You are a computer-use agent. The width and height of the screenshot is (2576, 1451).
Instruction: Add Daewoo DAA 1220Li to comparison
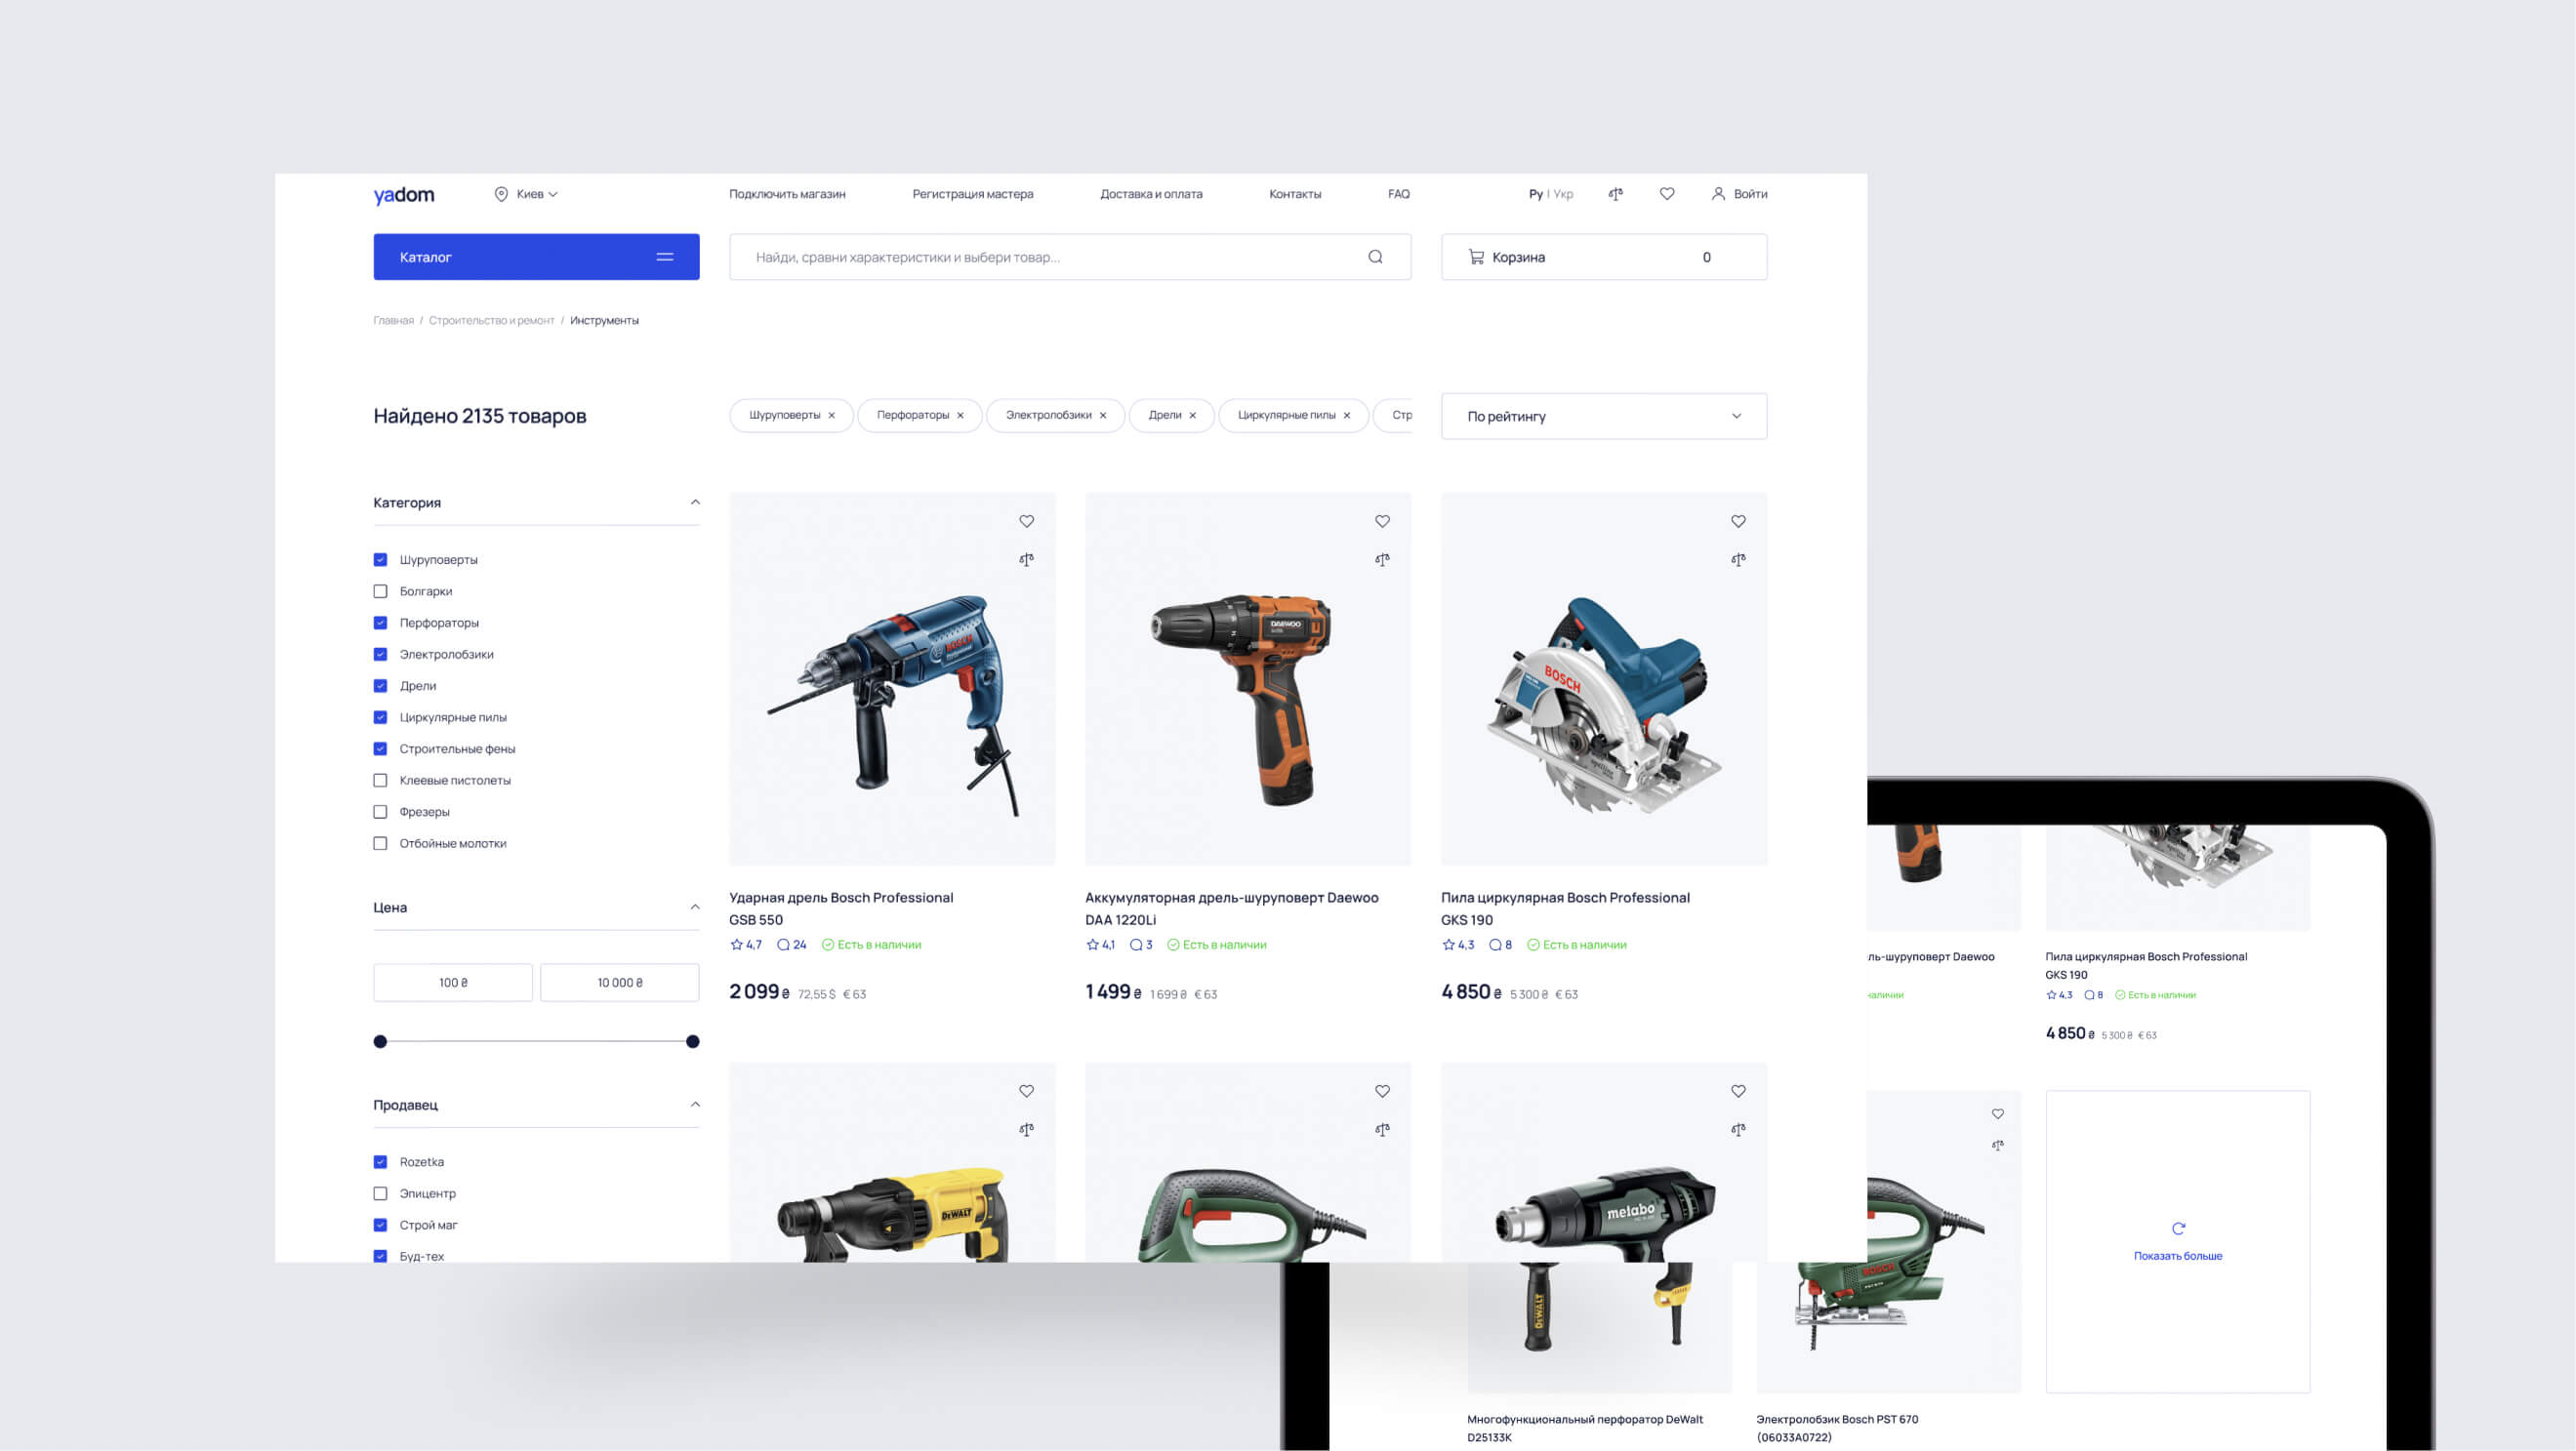tap(1382, 559)
